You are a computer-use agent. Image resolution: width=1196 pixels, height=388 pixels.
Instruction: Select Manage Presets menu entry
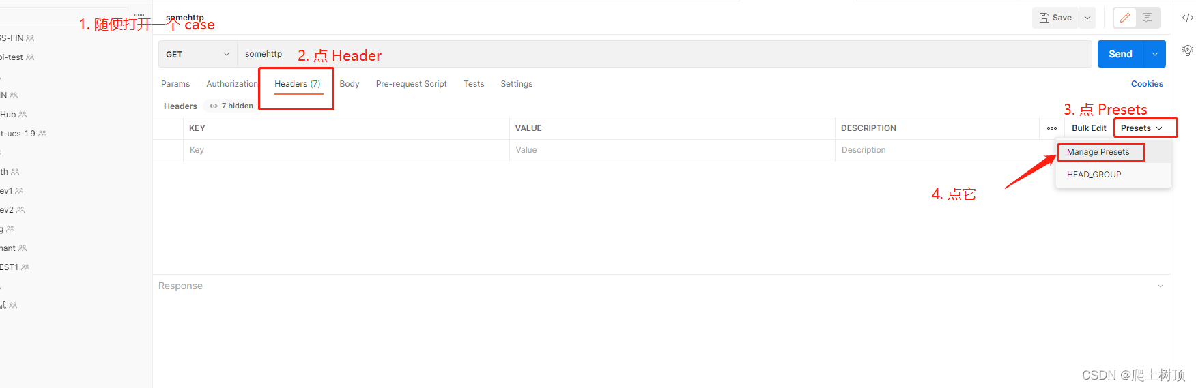coord(1098,152)
